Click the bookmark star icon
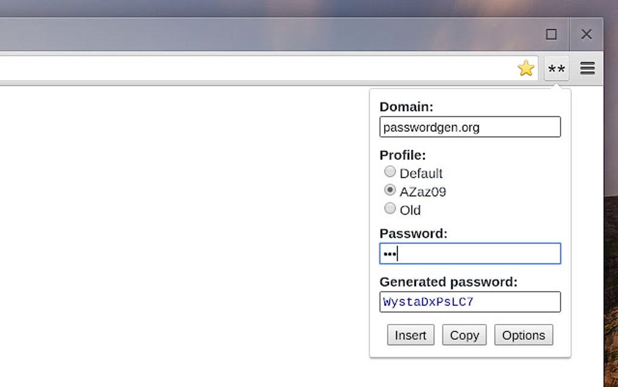Viewport: 618px width, 387px height. [x=526, y=68]
